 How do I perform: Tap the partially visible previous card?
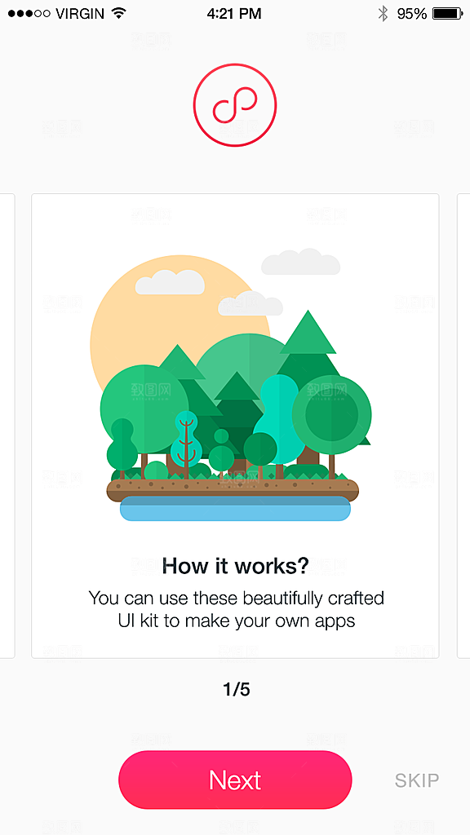(7, 426)
